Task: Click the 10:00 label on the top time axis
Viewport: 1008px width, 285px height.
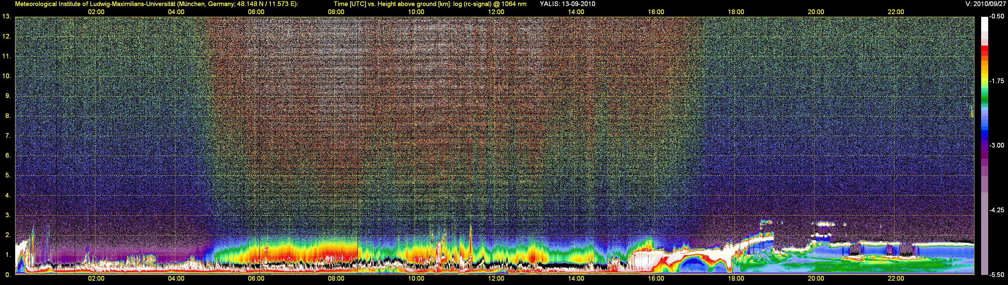Action: 416,12
